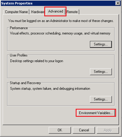This screenshot has width=122, height=137.
Task: Open the Environment Variables dialog
Action: tap(96, 113)
